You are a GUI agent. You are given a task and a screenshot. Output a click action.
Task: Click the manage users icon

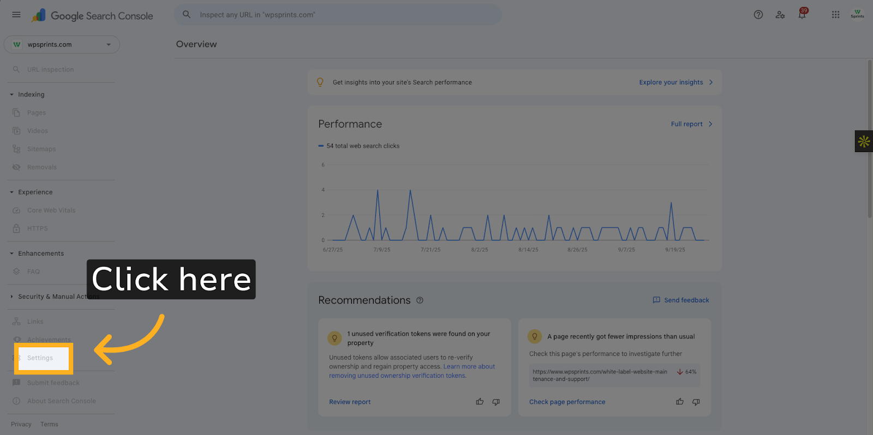(x=780, y=15)
